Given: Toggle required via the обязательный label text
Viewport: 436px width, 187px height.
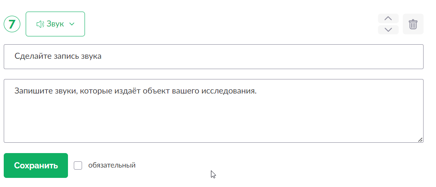Looking at the screenshot, I should coord(112,165).
